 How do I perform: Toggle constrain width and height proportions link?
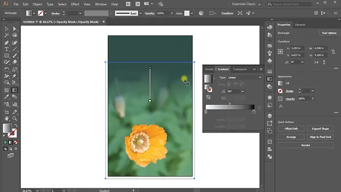pyautogui.click(x=333, y=52)
